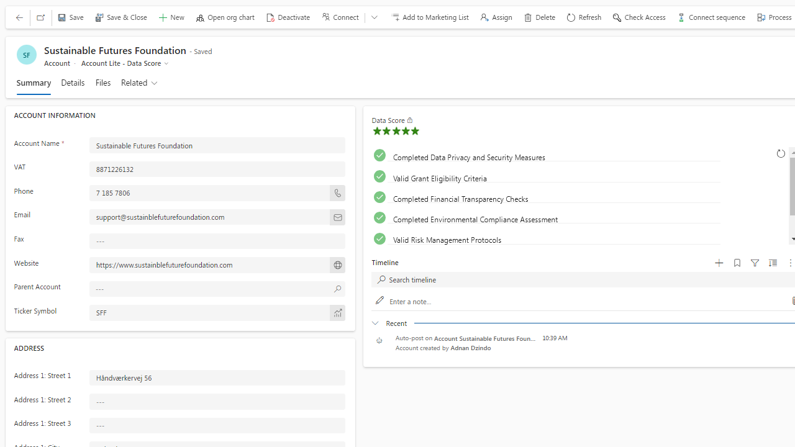Viewport: 795px width, 447px height.
Task: Add a new timeline record with plus icon
Action: point(719,263)
